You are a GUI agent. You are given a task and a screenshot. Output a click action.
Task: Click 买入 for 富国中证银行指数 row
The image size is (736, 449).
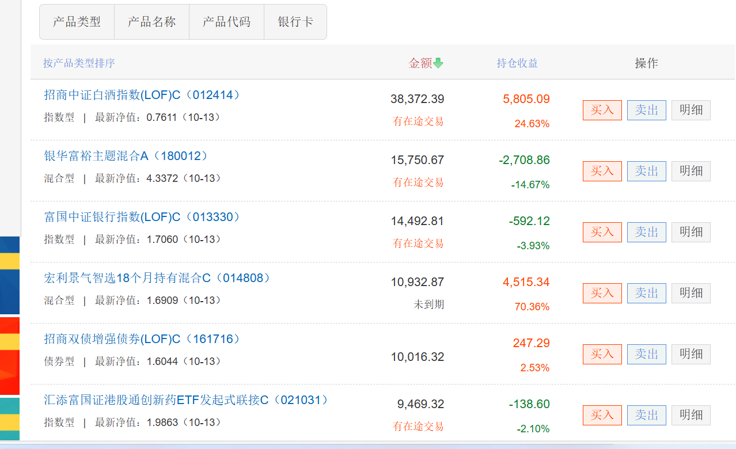click(x=602, y=232)
